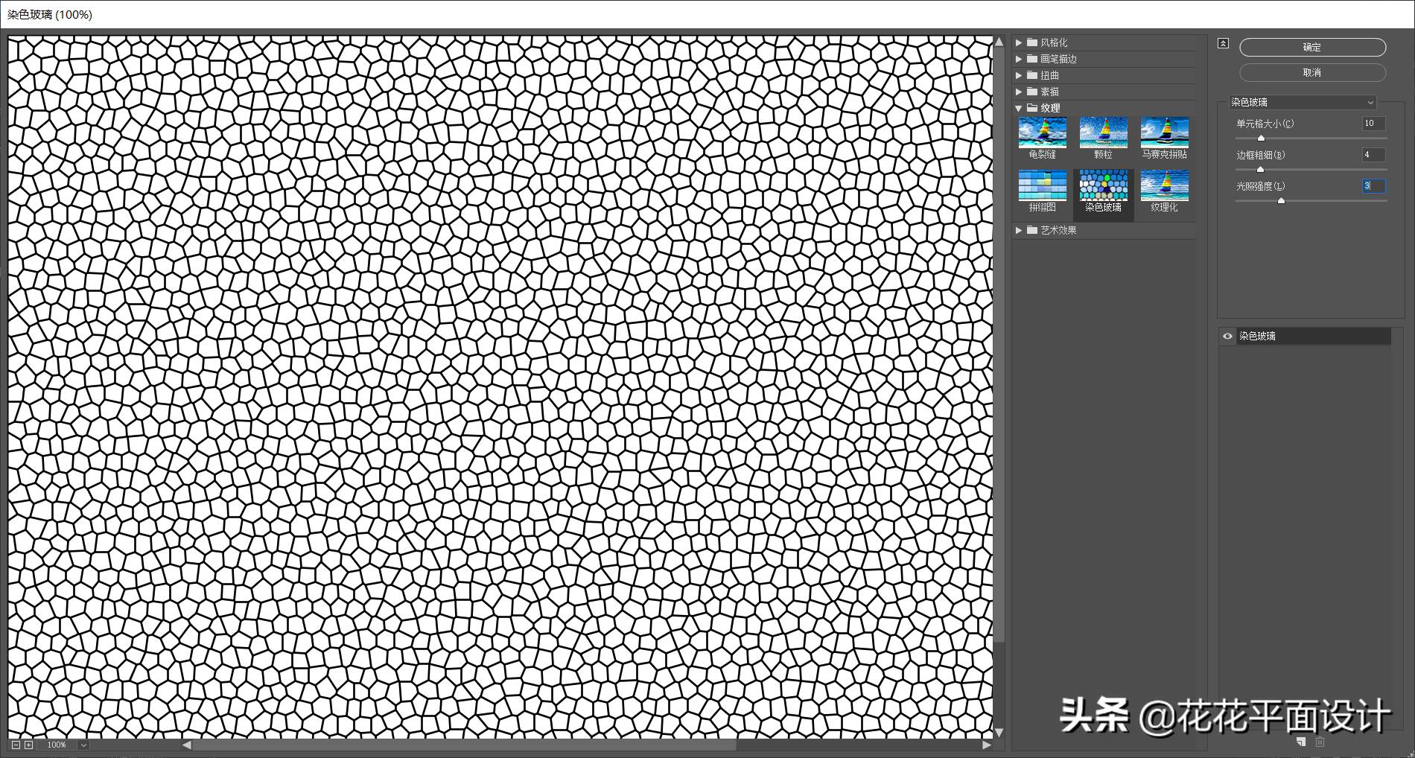
Task: Hide the 染色玻璃 effect layer via eye icon
Action: (x=1227, y=336)
